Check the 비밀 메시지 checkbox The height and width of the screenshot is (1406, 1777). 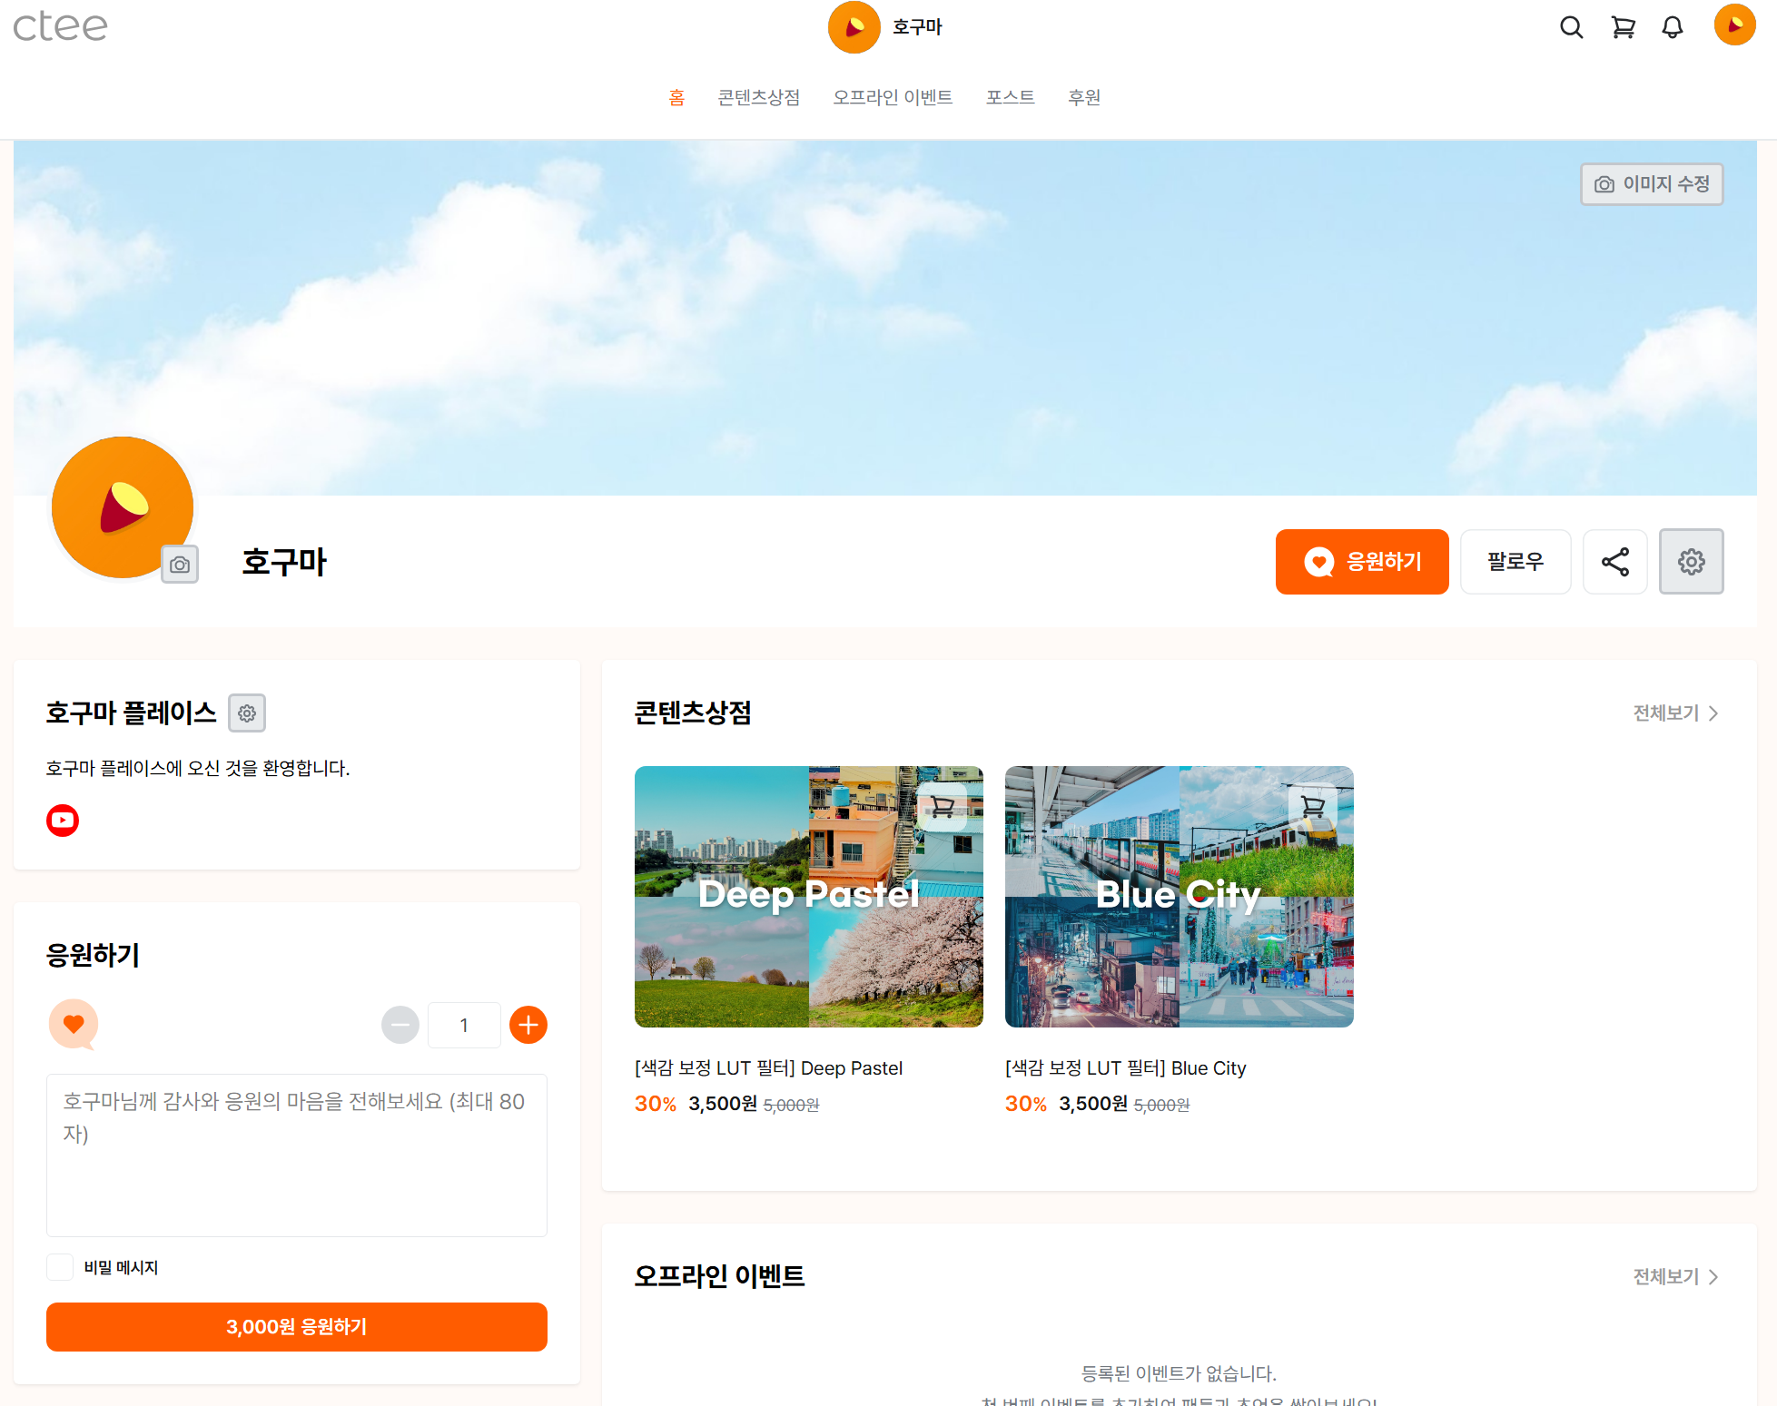[60, 1267]
